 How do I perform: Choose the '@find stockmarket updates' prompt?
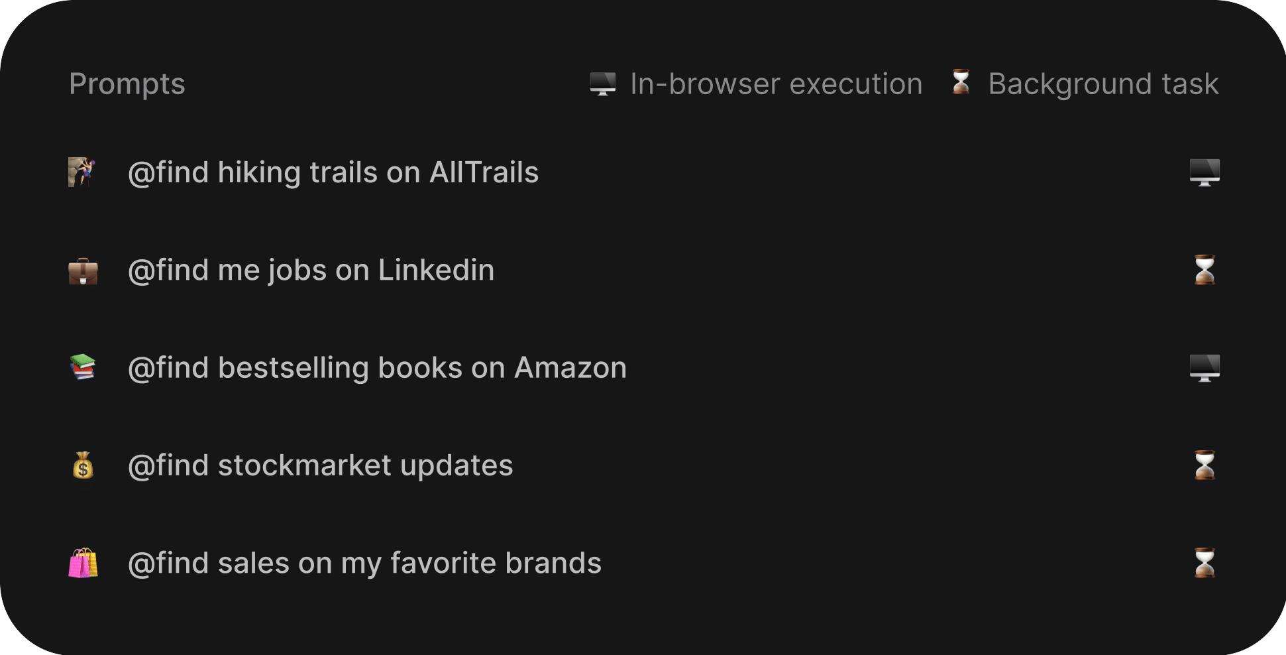(321, 465)
